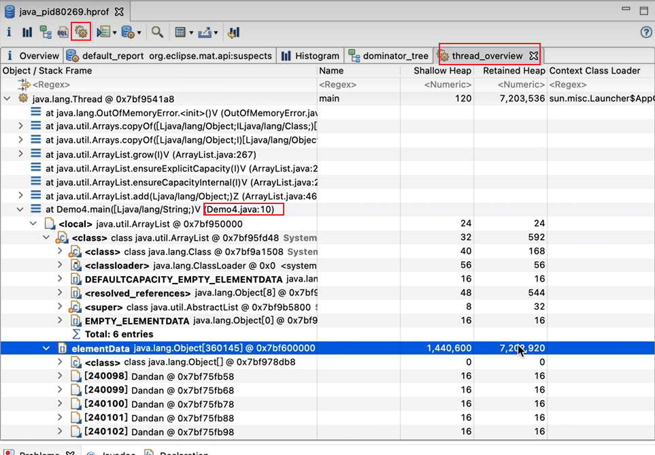Screen dimensions: 655x455
Task: Collapse the elementData Object array node
Action: [46, 348]
